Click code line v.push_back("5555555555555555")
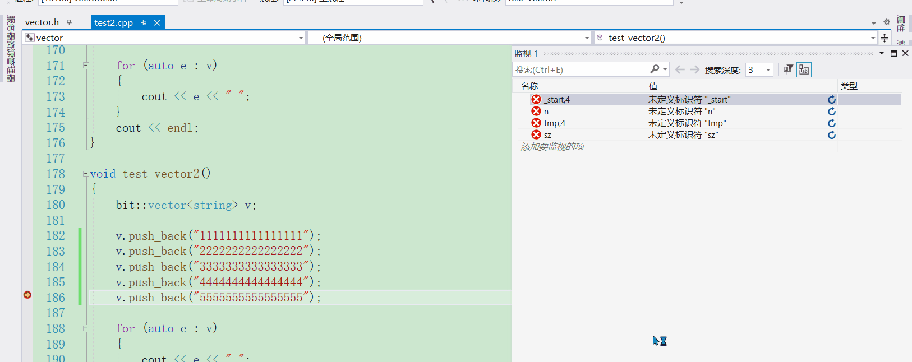Screen dimensions: 912x362 click(218, 298)
